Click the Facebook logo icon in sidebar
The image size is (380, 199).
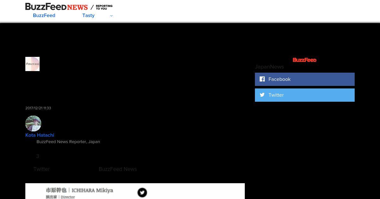click(x=262, y=79)
